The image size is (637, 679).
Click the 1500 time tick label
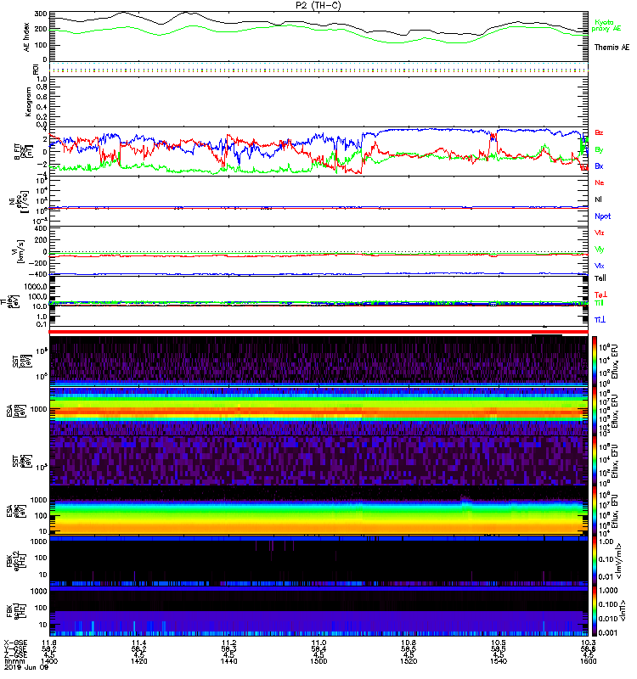pos(318,661)
